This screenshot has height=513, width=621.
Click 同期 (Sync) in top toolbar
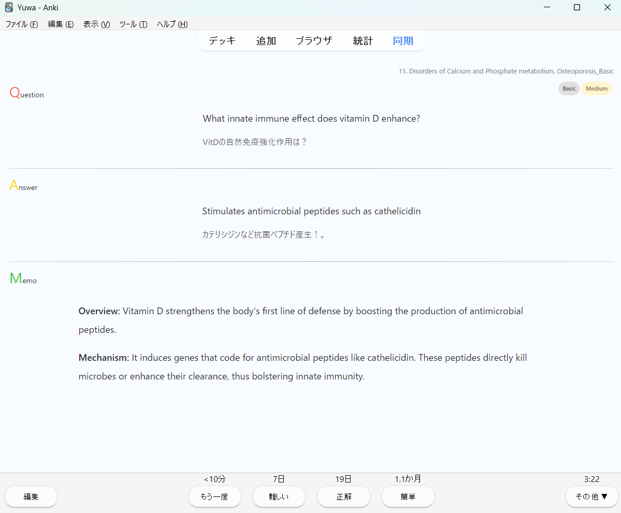(403, 41)
